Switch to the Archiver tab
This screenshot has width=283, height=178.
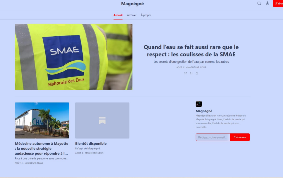click(132, 15)
